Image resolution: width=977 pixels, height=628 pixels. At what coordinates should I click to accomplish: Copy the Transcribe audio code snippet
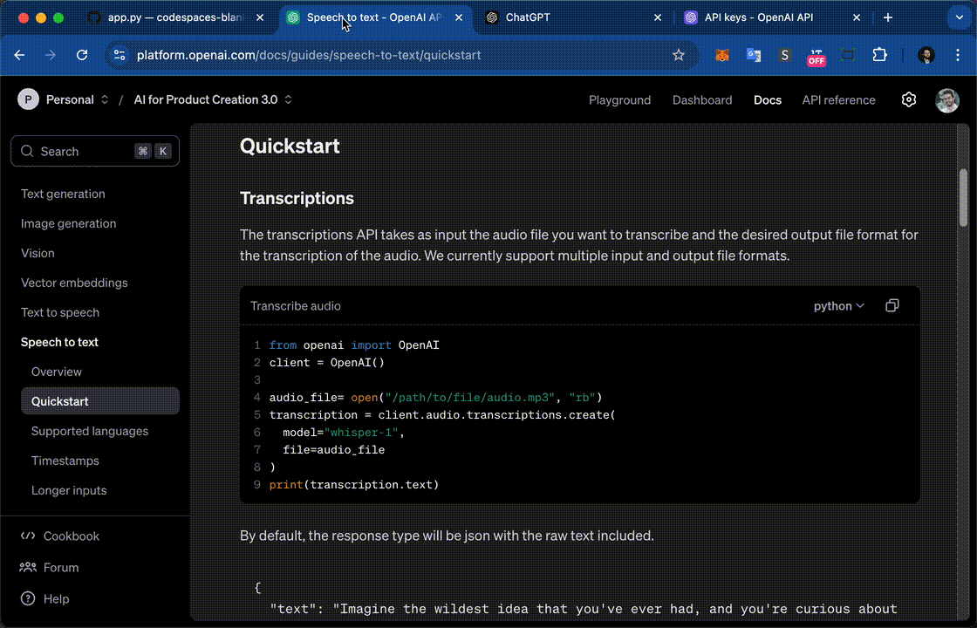coord(892,305)
